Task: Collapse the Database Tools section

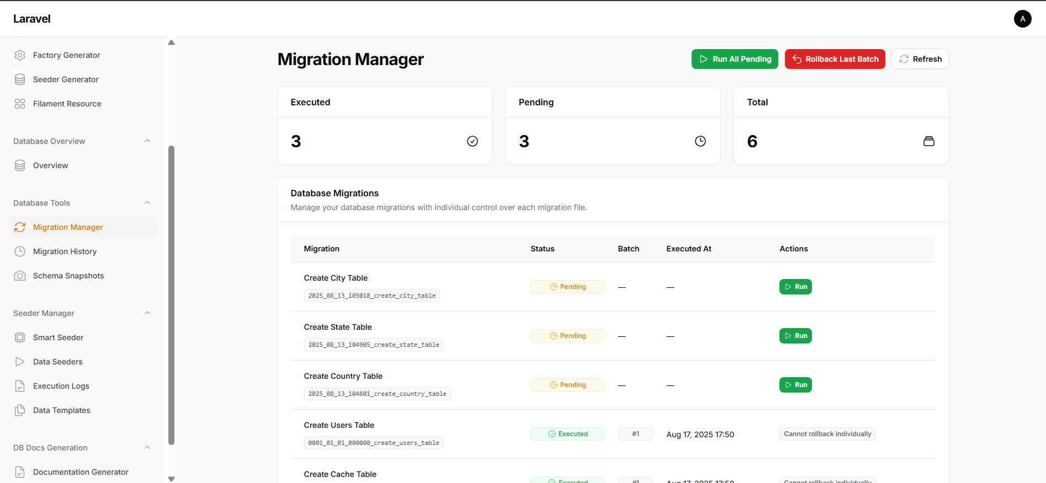Action: [147, 203]
